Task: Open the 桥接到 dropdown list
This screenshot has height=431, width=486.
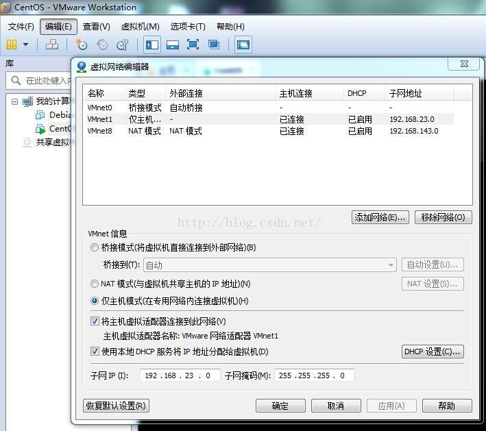Action: tap(270, 265)
